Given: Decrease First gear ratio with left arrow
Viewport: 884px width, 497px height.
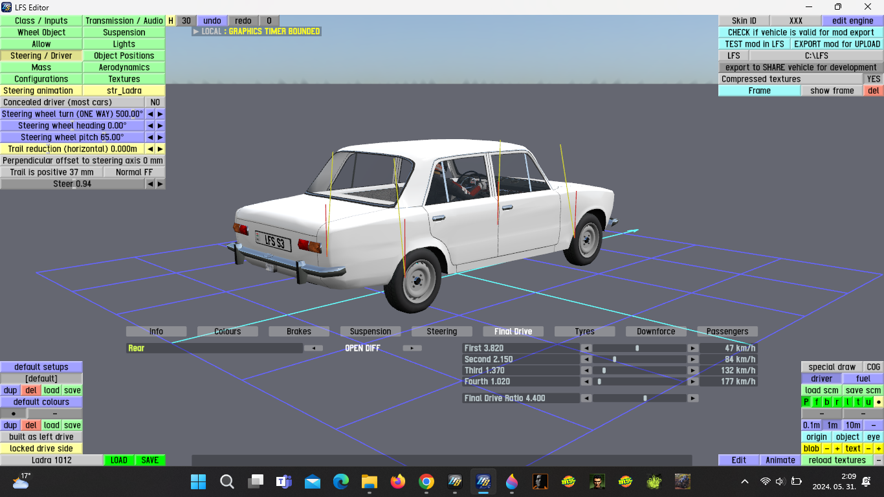Looking at the screenshot, I should (x=586, y=348).
